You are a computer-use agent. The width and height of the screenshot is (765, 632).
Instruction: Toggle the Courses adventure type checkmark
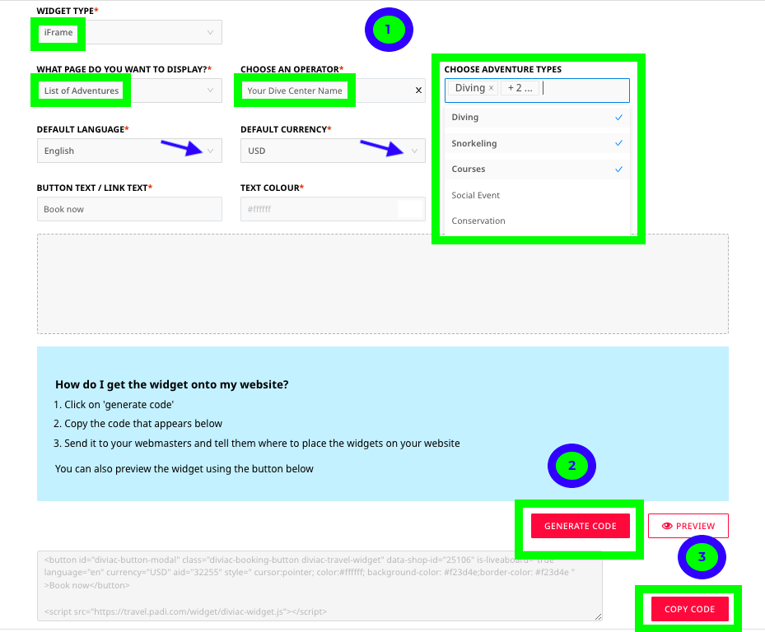618,169
